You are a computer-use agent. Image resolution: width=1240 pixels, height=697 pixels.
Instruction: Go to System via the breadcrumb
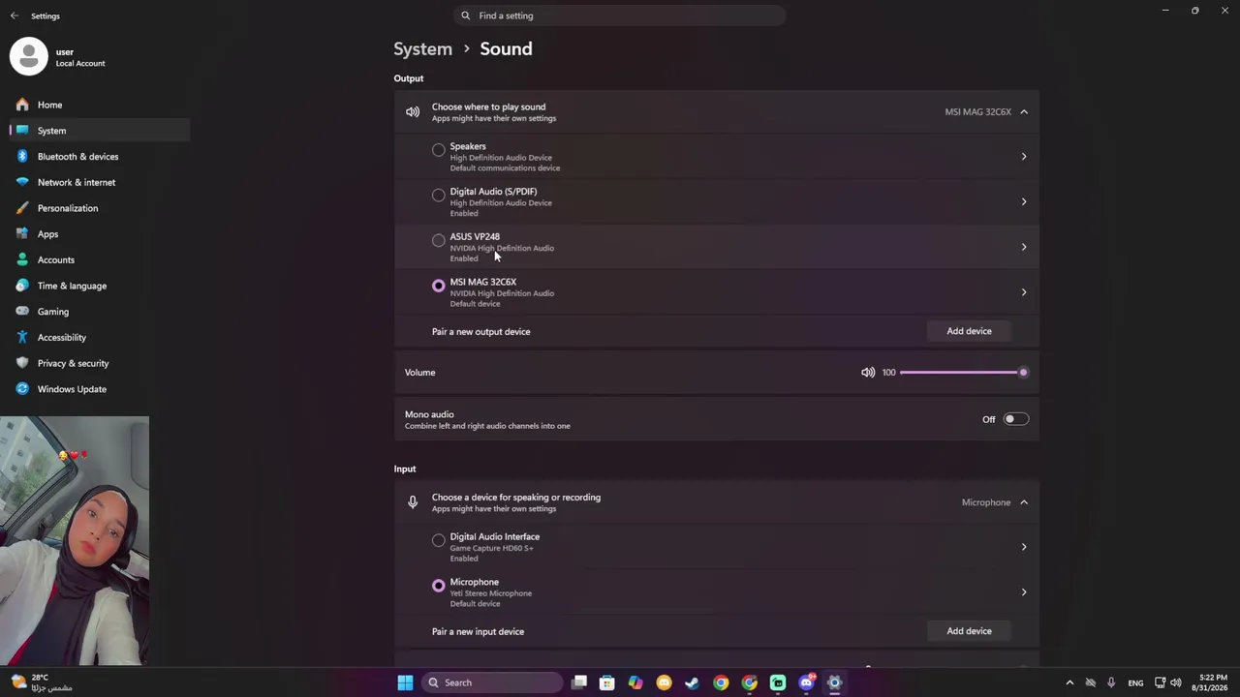(422, 48)
